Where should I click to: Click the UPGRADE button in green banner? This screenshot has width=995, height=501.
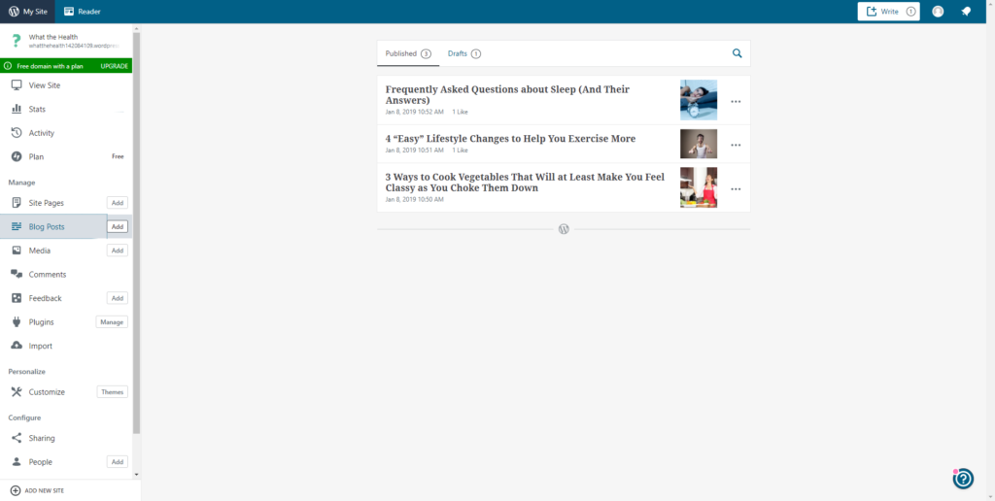(x=115, y=66)
